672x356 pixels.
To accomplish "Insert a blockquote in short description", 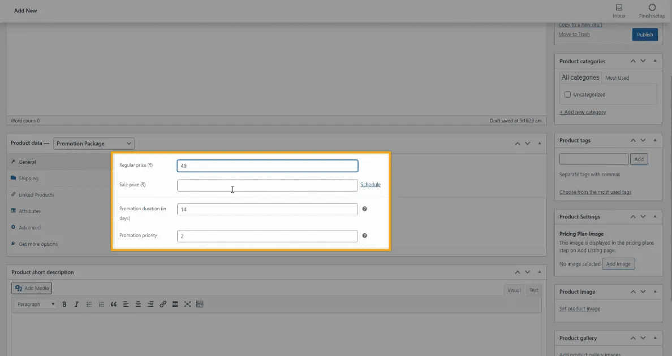I will click(114, 304).
